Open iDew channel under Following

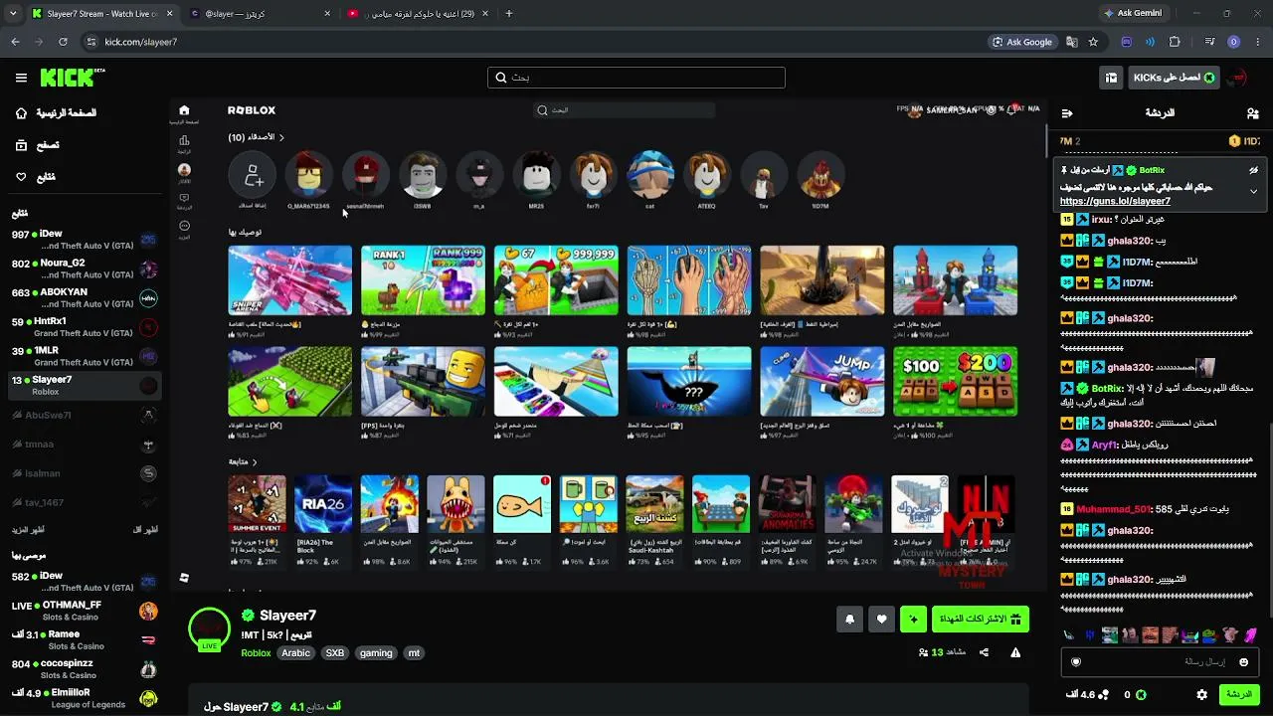85,240
